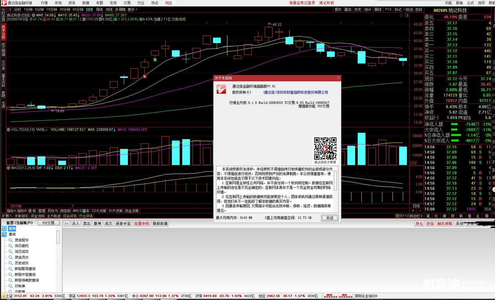Viewport: 495px width, 300px height.
Task: Click the 画线 drawing tool button
Action: [378, 10]
